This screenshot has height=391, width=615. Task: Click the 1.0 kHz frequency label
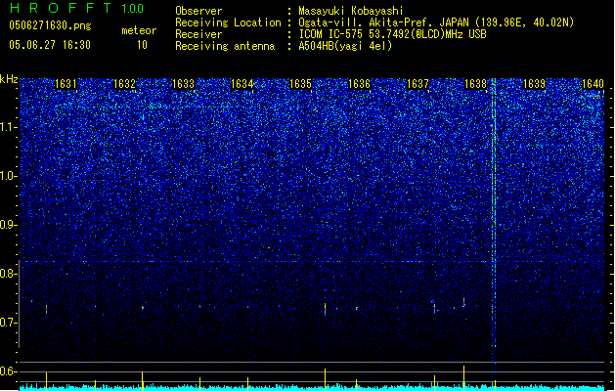click(x=8, y=176)
